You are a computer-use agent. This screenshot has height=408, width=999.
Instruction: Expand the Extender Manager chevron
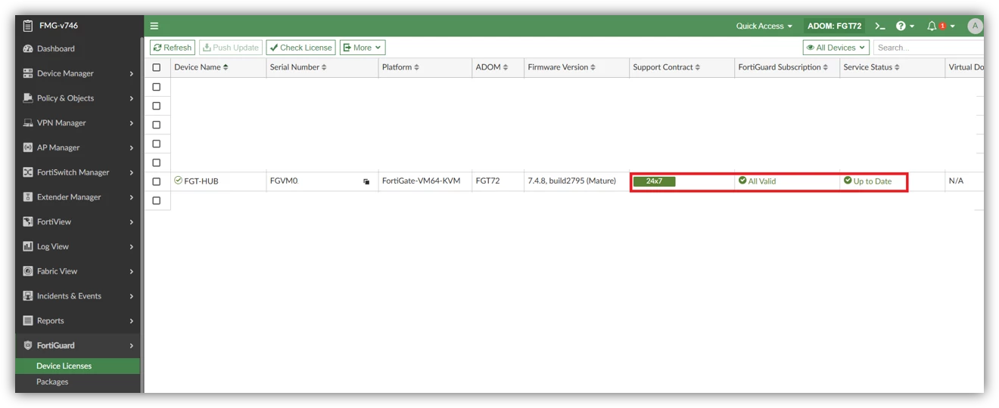tap(132, 197)
